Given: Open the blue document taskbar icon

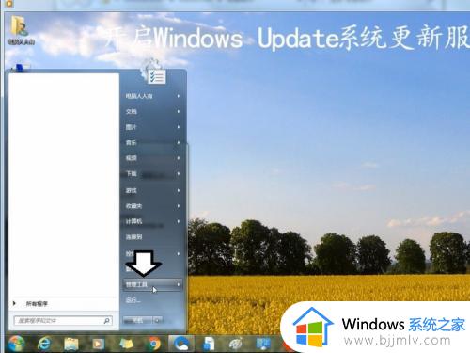Looking at the screenshot, I should point(208,344).
